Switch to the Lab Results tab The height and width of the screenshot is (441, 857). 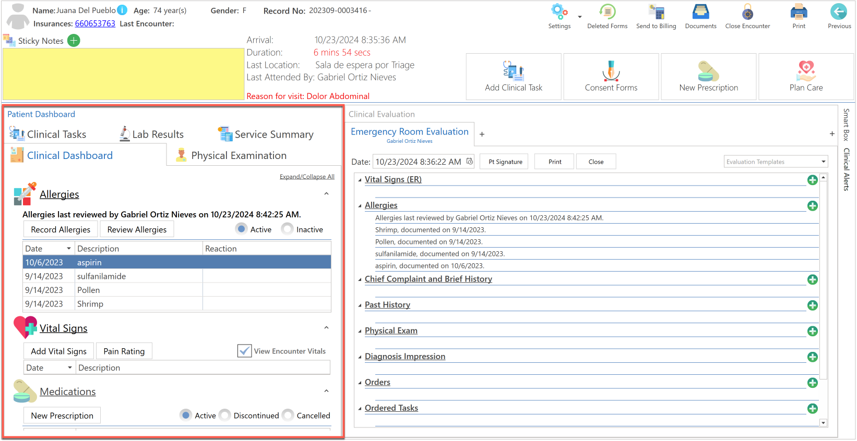(152, 134)
